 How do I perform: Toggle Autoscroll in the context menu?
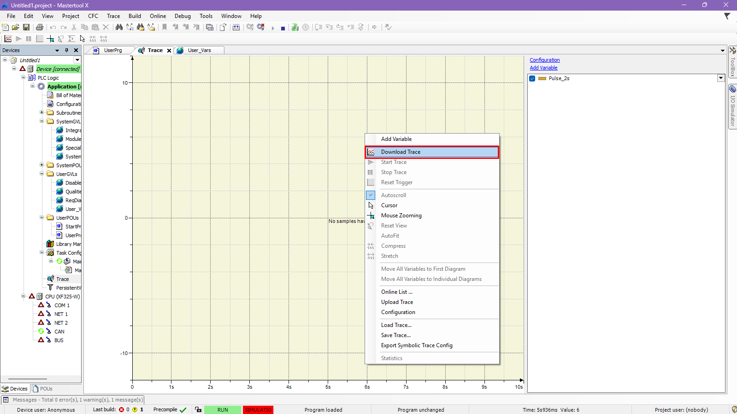pos(393,195)
